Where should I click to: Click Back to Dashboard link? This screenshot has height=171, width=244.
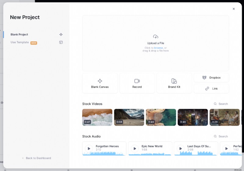tap(37, 158)
